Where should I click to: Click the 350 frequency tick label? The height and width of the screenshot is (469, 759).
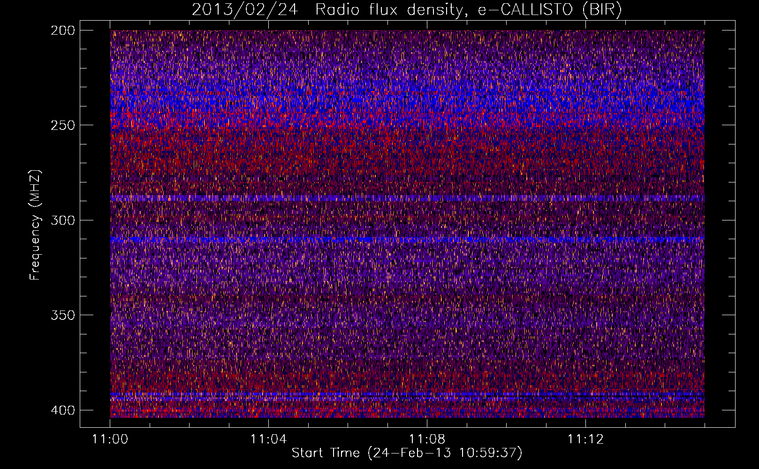click(63, 315)
